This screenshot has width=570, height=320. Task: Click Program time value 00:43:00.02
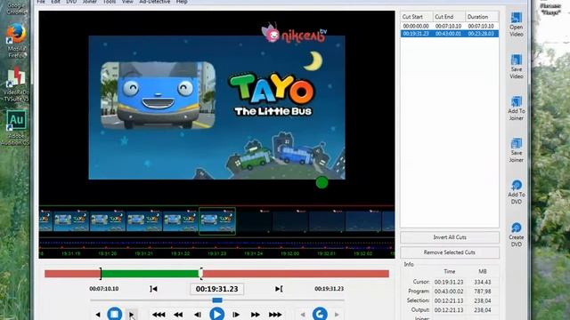pos(449,292)
